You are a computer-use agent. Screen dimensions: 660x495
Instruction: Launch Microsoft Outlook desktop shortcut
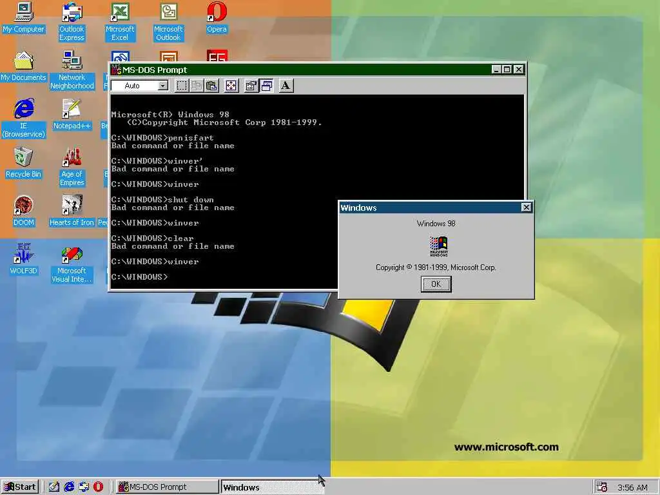(168, 22)
